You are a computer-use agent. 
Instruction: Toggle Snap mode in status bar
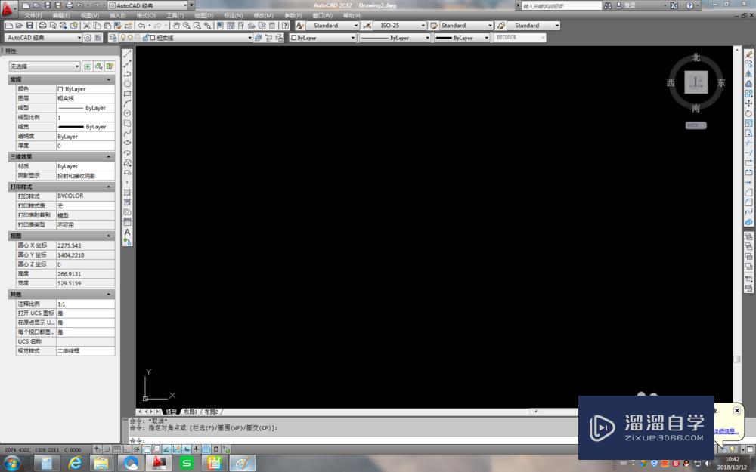click(x=107, y=449)
